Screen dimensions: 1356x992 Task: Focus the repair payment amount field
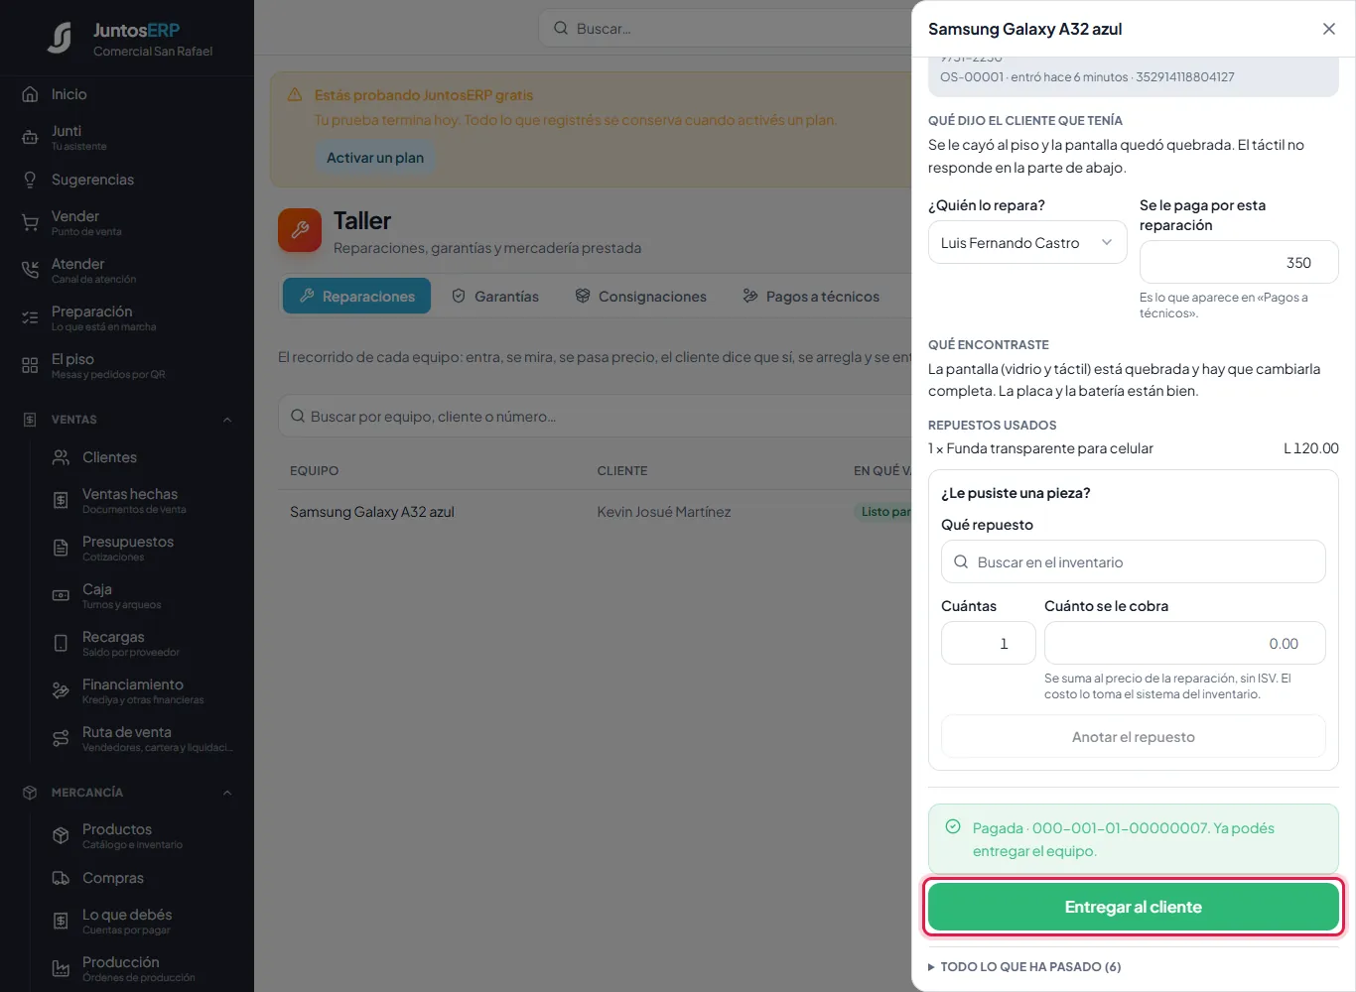(x=1239, y=263)
